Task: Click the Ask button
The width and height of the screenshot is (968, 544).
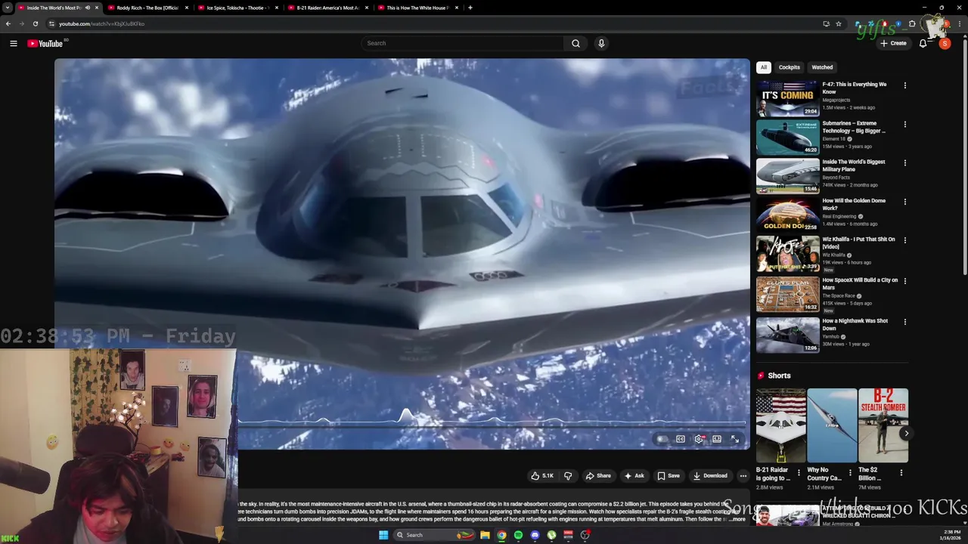Action: (634, 476)
